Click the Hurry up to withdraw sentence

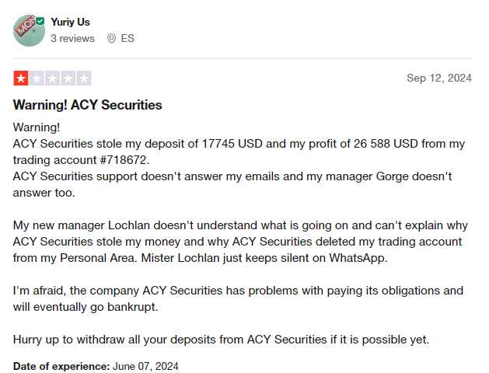click(221, 340)
